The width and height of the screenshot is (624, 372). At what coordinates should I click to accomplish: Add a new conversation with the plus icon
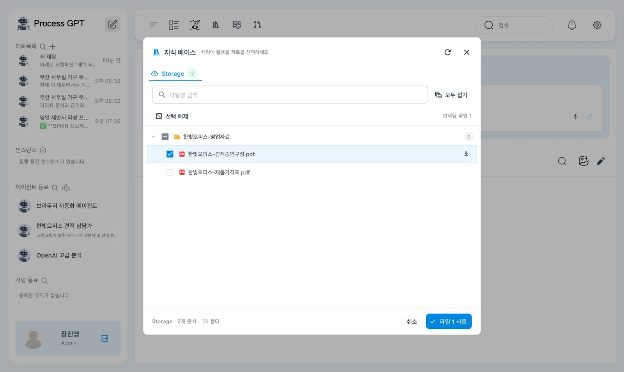53,46
